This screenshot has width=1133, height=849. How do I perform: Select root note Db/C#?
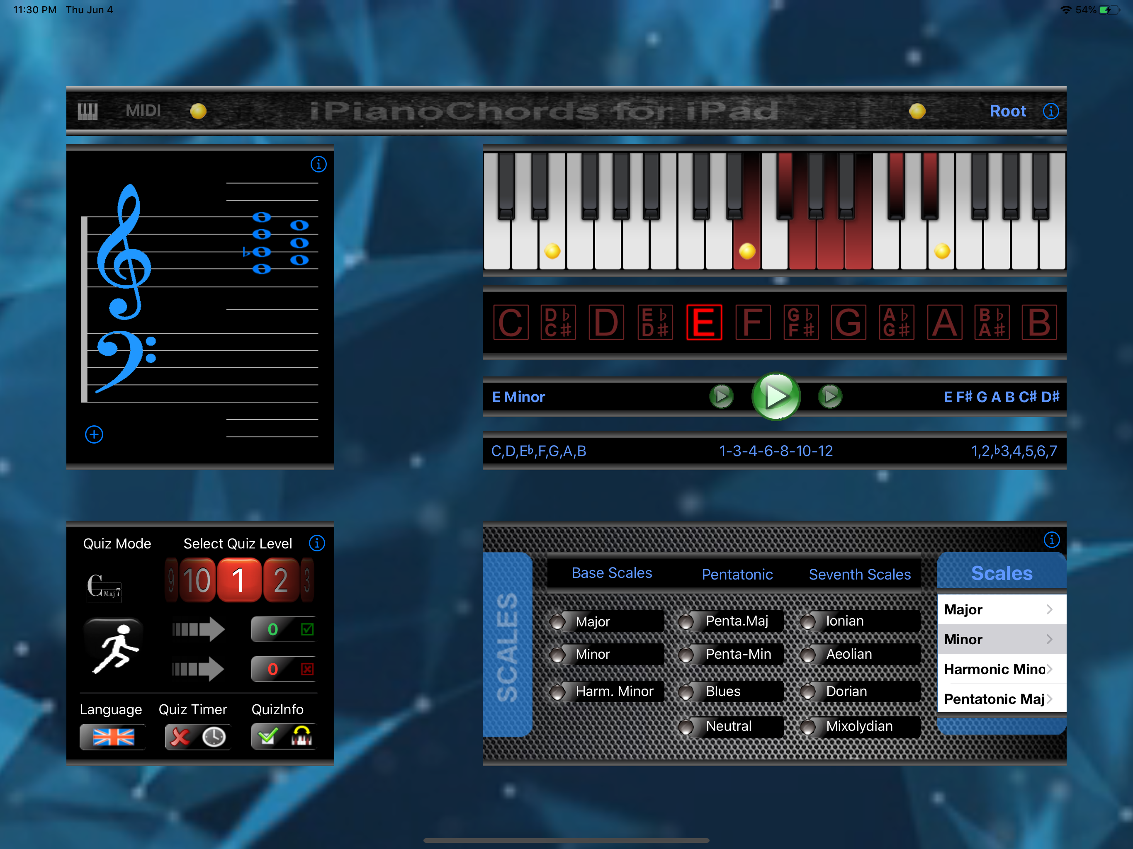(x=558, y=322)
